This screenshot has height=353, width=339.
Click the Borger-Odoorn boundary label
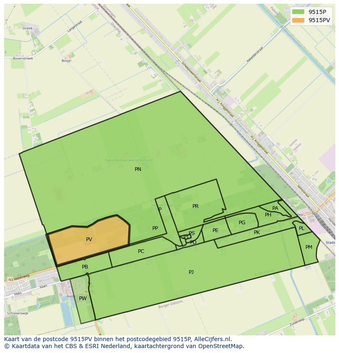(171, 305)
